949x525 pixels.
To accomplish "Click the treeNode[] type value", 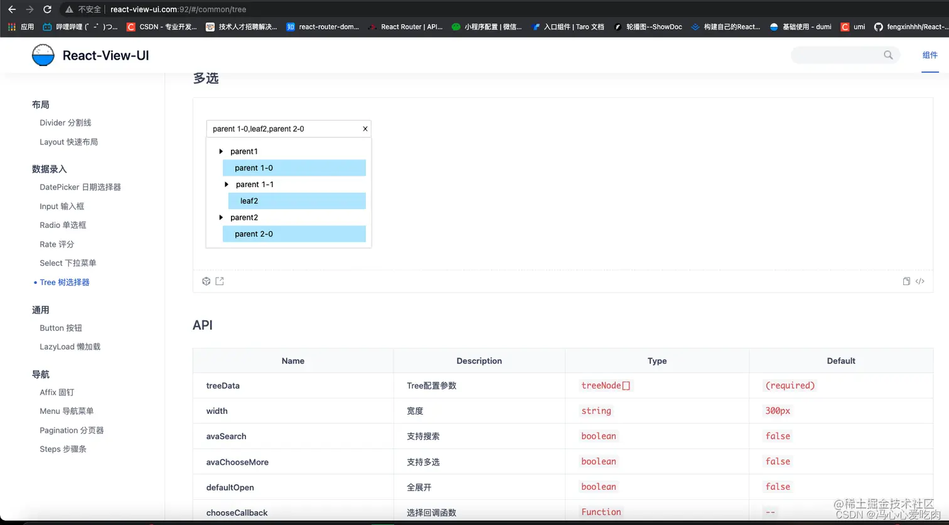I will [606, 386].
